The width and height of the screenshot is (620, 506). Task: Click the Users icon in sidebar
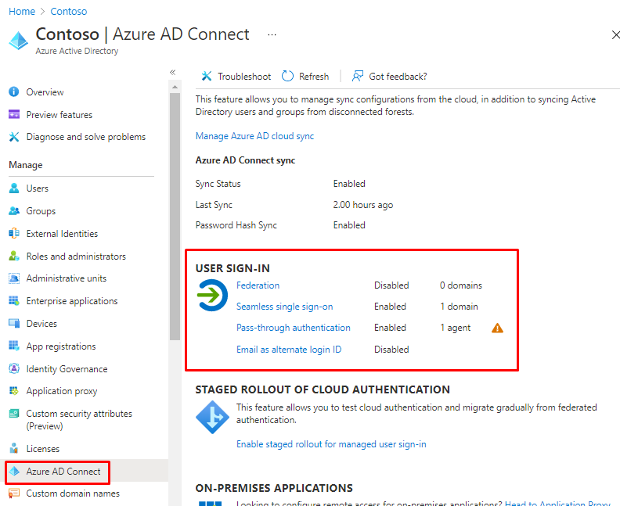tap(14, 188)
